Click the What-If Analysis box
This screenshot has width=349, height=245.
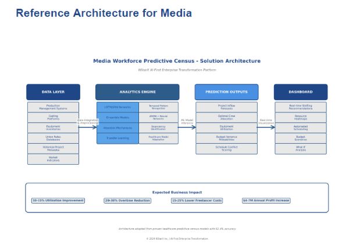click(x=300, y=148)
